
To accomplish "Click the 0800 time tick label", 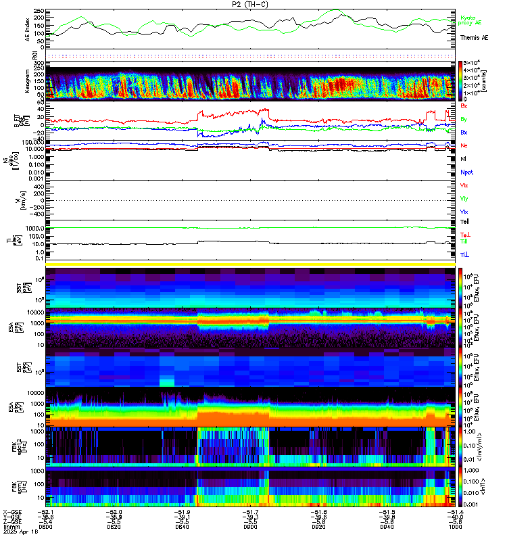I will [45, 527].
